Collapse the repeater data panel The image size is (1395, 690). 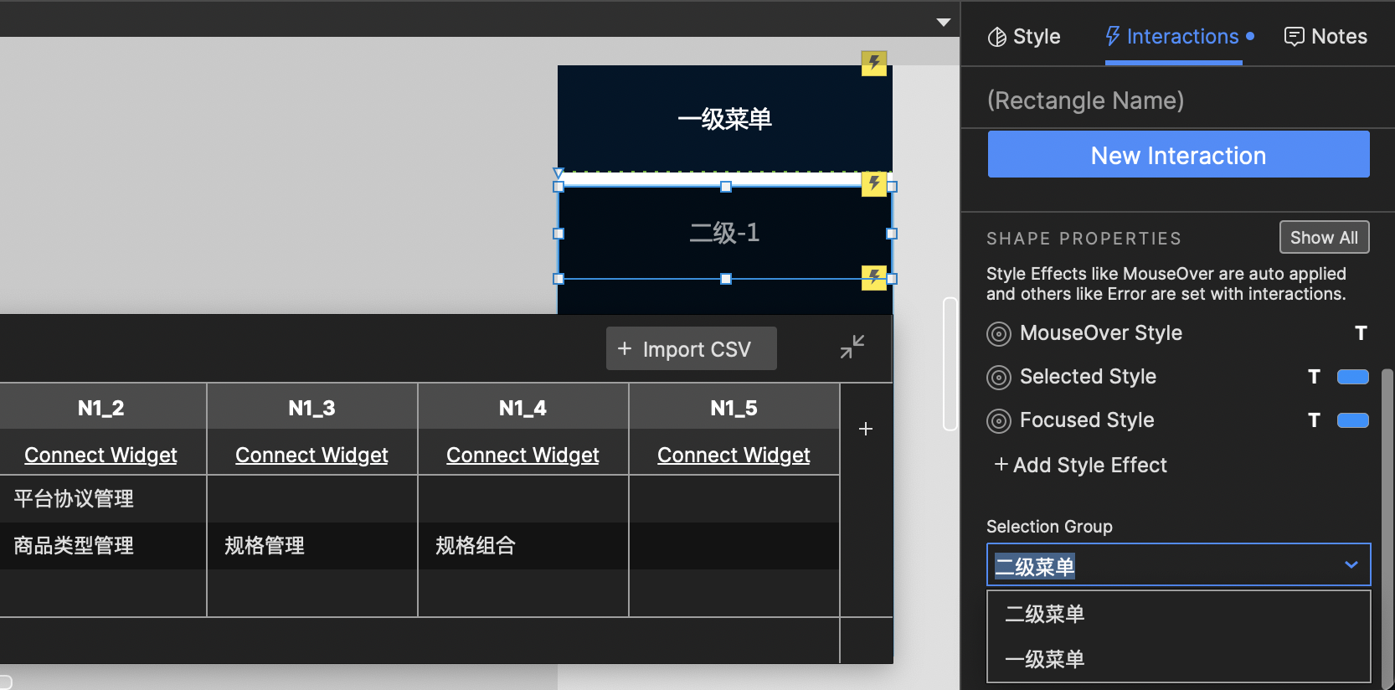[852, 347]
